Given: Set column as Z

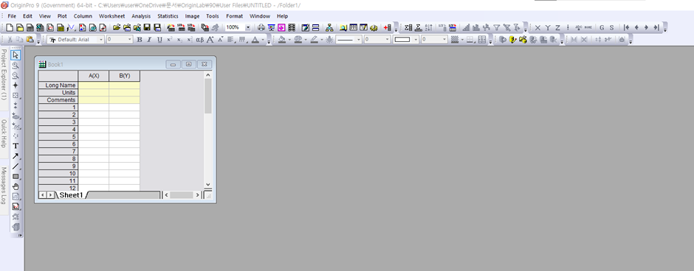Looking at the screenshot, I should (x=557, y=27).
